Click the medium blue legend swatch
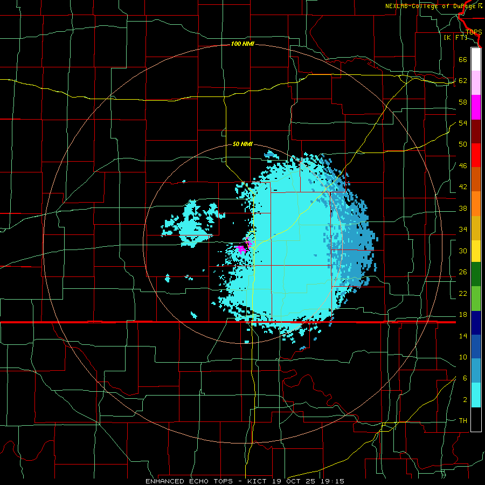This screenshot has width=485, height=485. click(476, 347)
